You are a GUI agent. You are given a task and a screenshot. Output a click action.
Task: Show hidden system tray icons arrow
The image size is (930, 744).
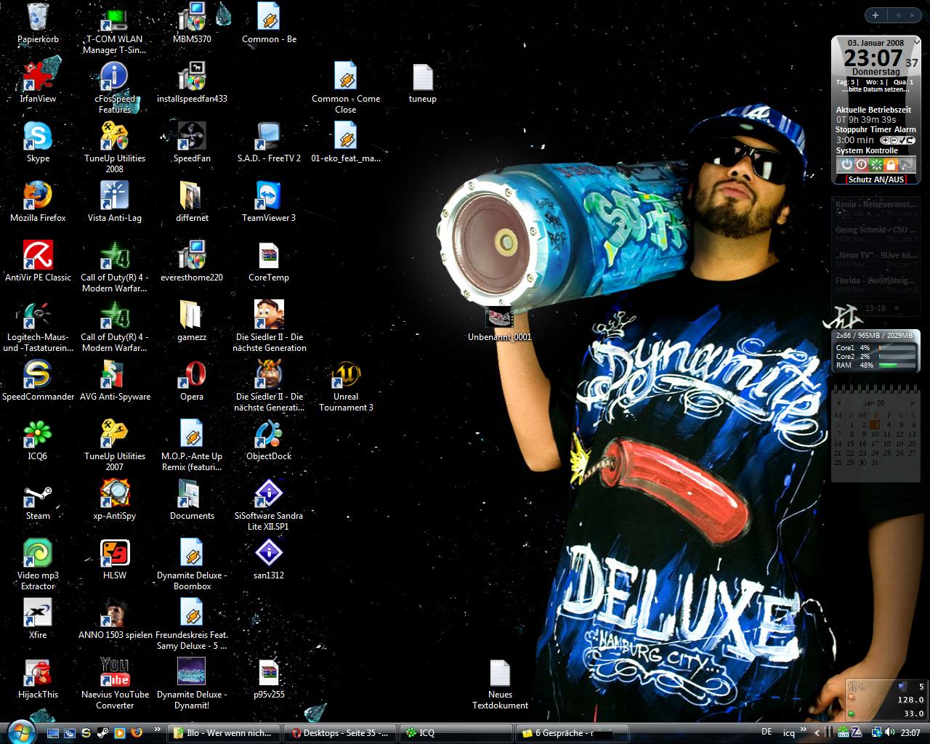(x=817, y=733)
